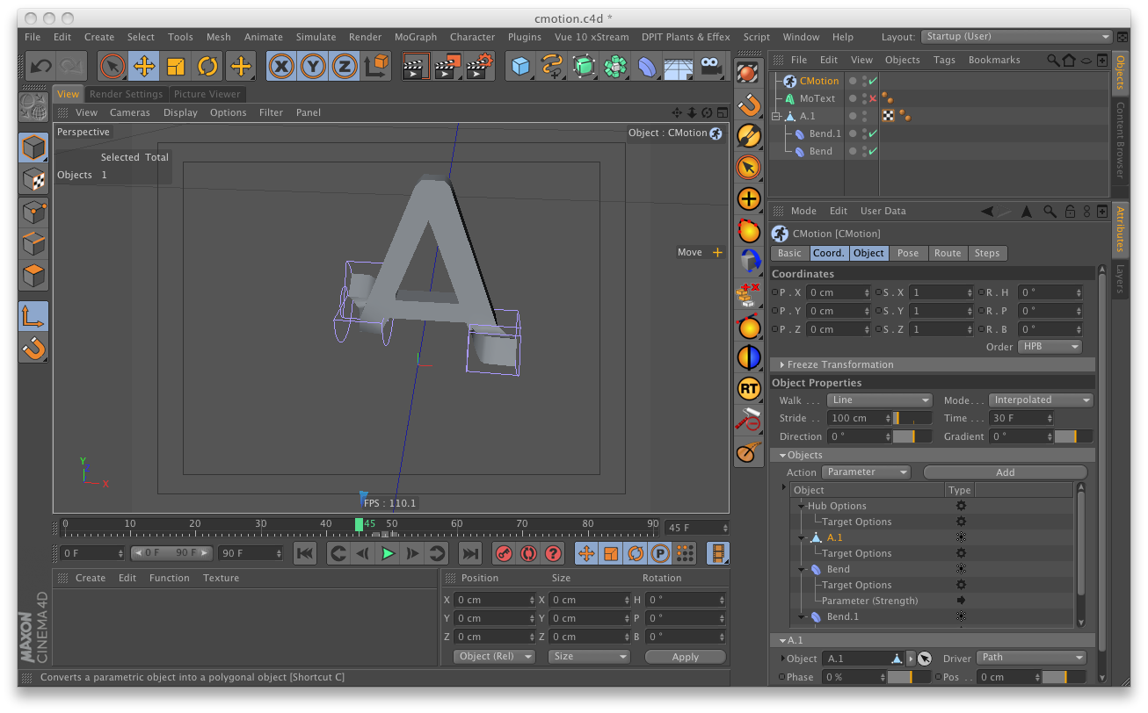This screenshot has width=1148, height=713.
Task: Toggle the X axis lock
Action: tap(281, 66)
